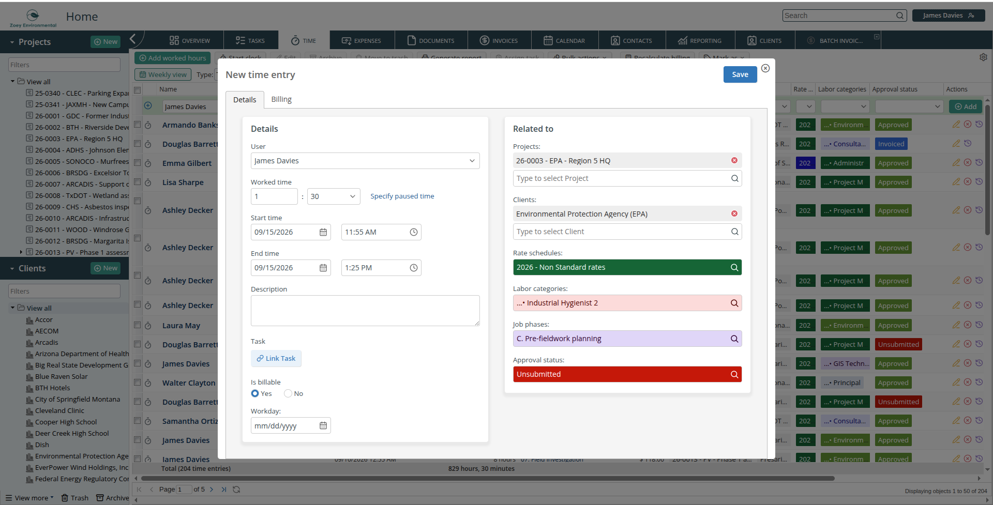
Task: Click the horizontal scrollbar under the table
Action: pos(488,478)
